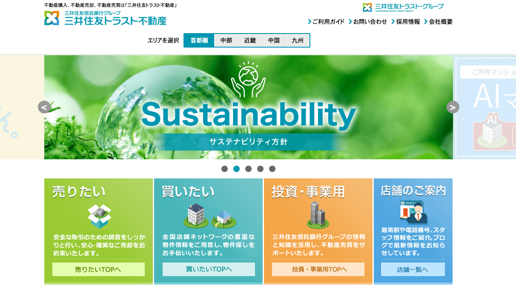Image resolution: width=516 pixels, height=288 pixels.
Task: Click the エリアを選択 label
Action: click(x=163, y=40)
